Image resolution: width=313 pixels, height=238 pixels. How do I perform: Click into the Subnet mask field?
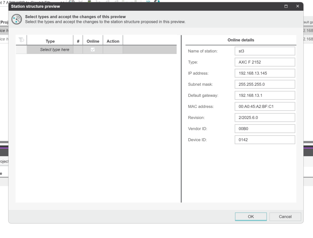click(x=265, y=84)
